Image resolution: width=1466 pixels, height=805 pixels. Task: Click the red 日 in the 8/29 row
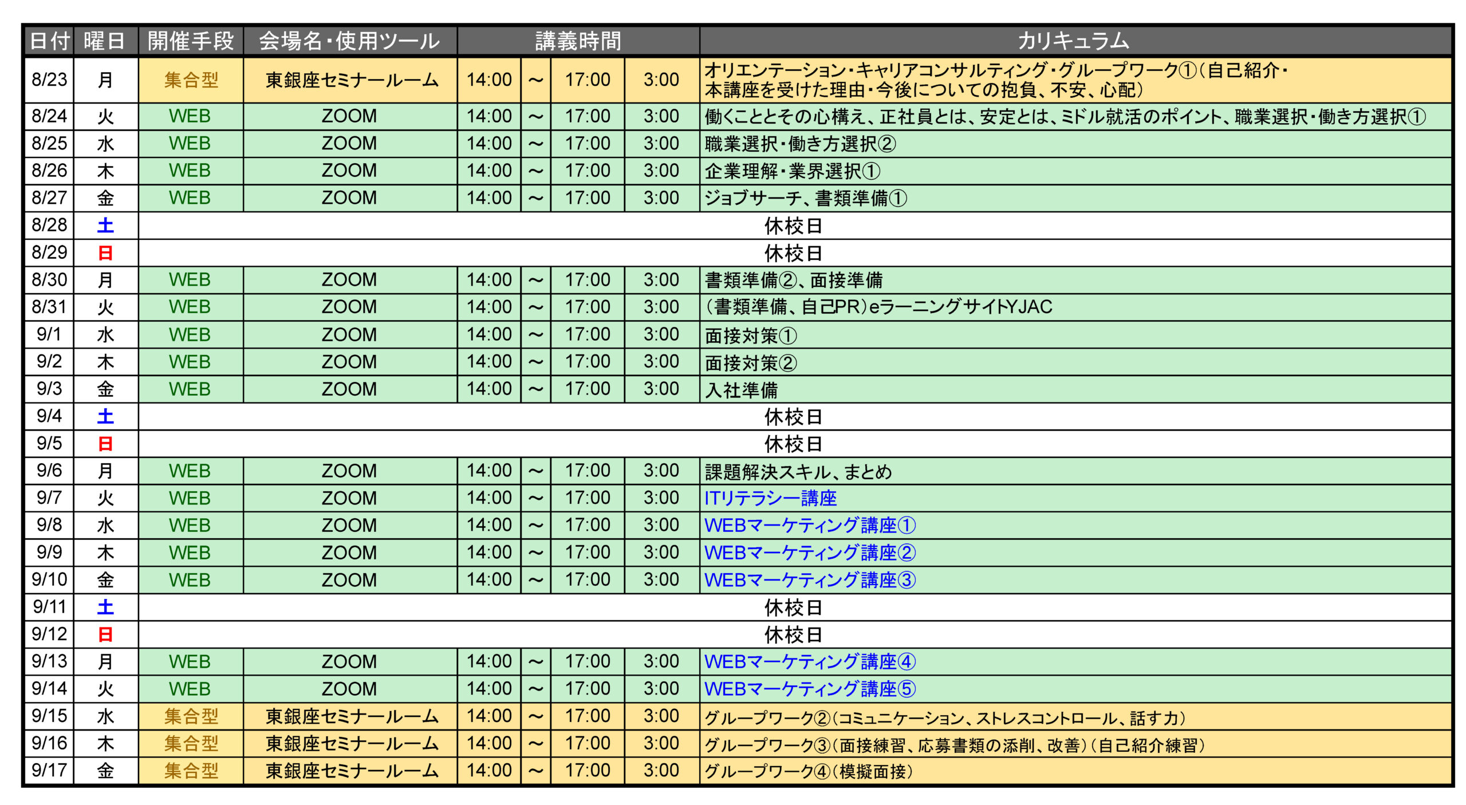click(105, 252)
